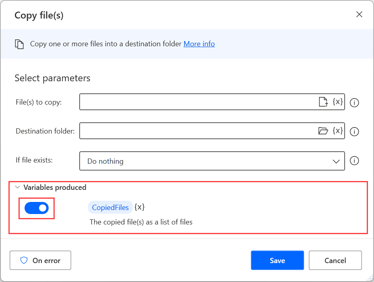This screenshot has width=374, height=282.
Task: Click 'The copied file(s) as a list of files' text
Action: tap(141, 222)
